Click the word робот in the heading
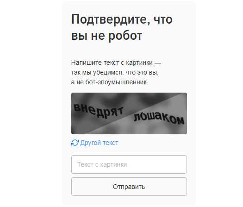 pyautogui.click(x=125, y=36)
